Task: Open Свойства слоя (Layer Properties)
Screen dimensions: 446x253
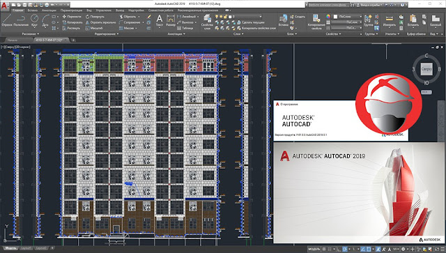Action: click(x=207, y=22)
